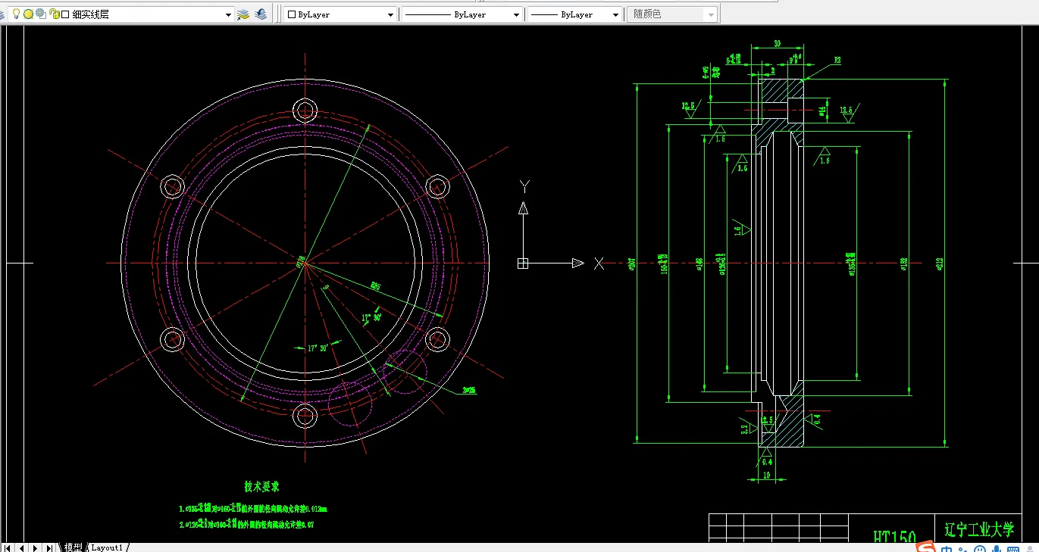Click the 技术要求 heading text in drawing
This screenshot has width=1039, height=552.
[x=261, y=486]
